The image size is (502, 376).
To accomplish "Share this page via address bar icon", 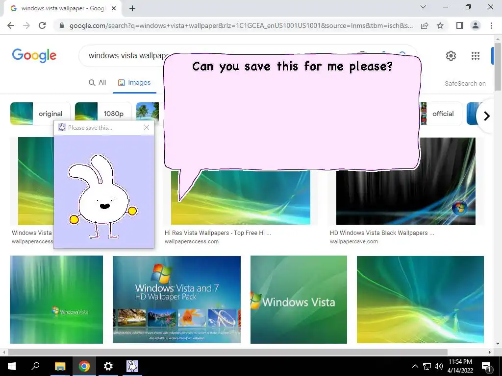I will [x=425, y=25].
